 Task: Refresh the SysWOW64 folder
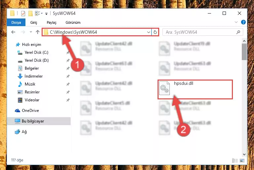[x=155, y=32]
